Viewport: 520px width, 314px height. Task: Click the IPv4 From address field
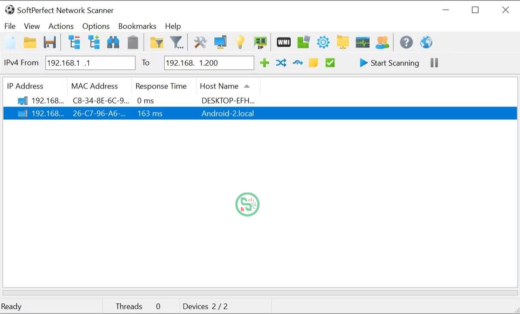(90, 63)
